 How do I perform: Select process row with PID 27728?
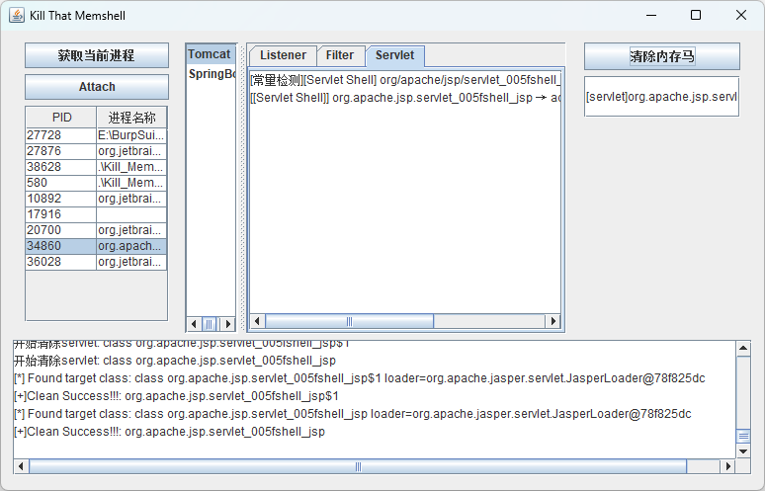pyautogui.click(x=96, y=135)
